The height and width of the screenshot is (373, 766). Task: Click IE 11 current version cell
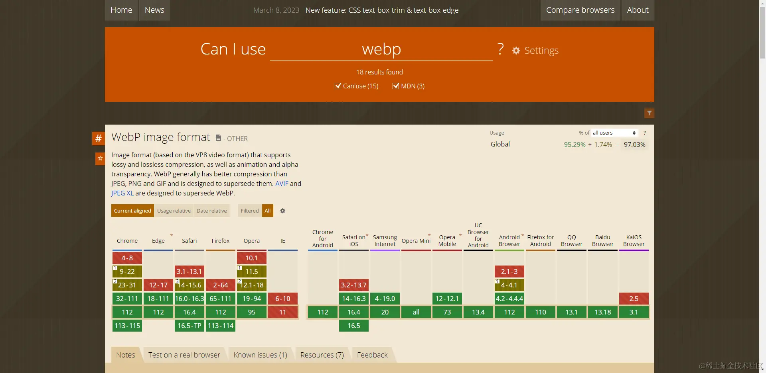tap(283, 312)
